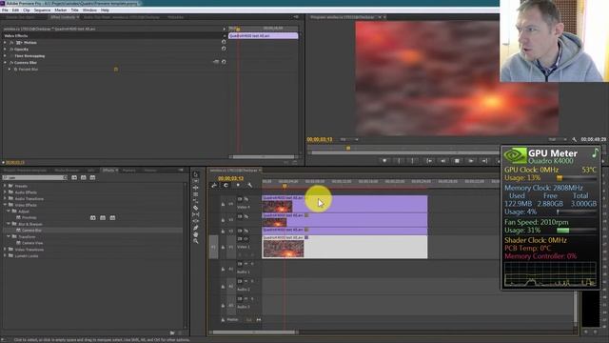Toggle Percent Blur animation stopwatch

tap(15, 70)
